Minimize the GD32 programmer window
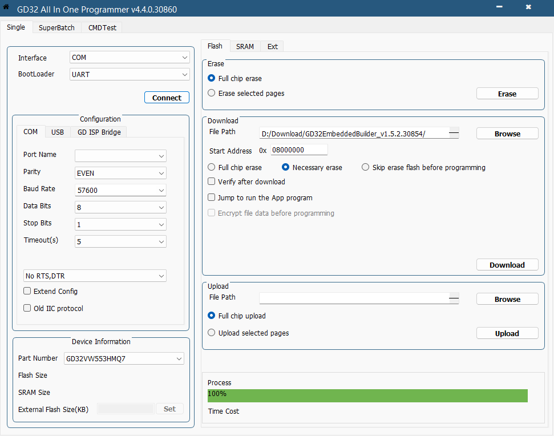The height and width of the screenshot is (436, 554). pyautogui.click(x=499, y=7)
